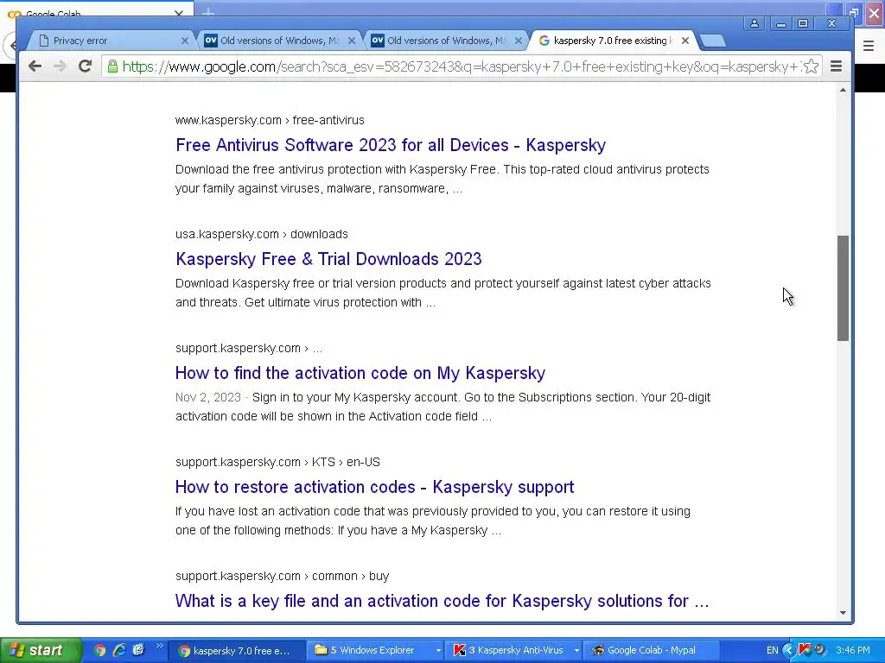The width and height of the screenshot is (885, 663).
Task: Click the third quick launch icon
Action: point(138,650)
